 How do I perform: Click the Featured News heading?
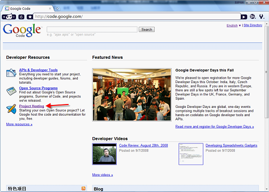(x=108, y=57)
